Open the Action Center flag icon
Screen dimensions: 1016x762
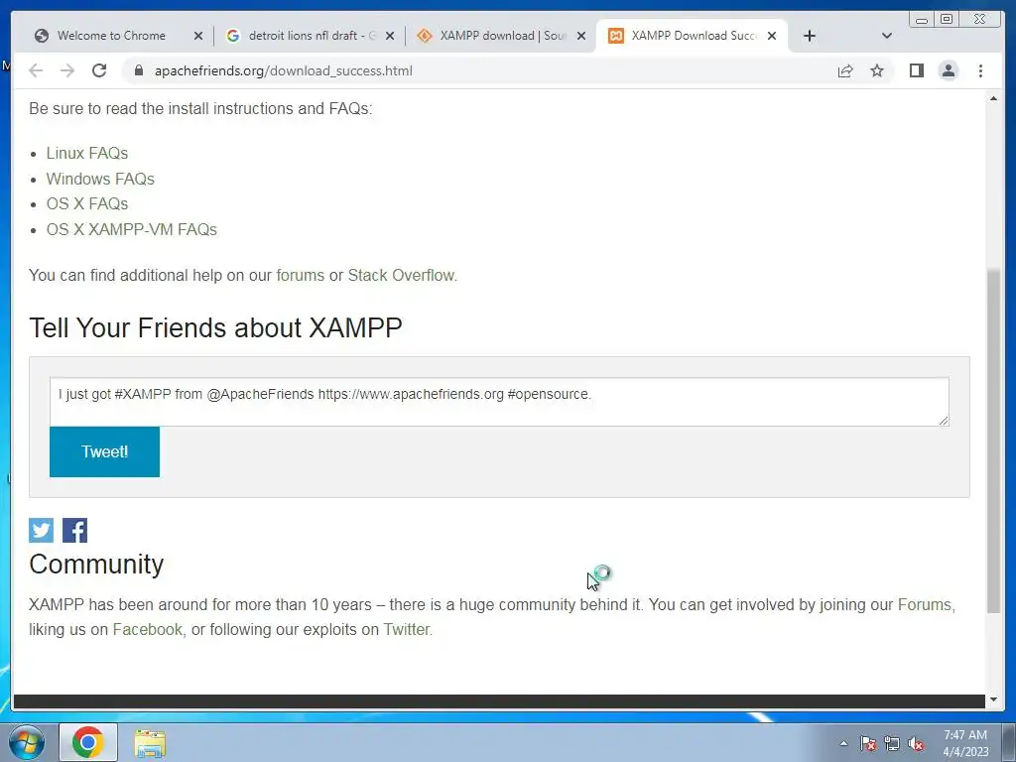tap(868, 743)
